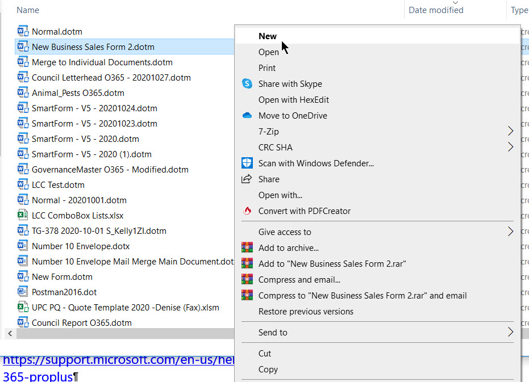Select Normal - 20201001.dotm
This screenshot has height=382, width=529.
coord(80,200)
